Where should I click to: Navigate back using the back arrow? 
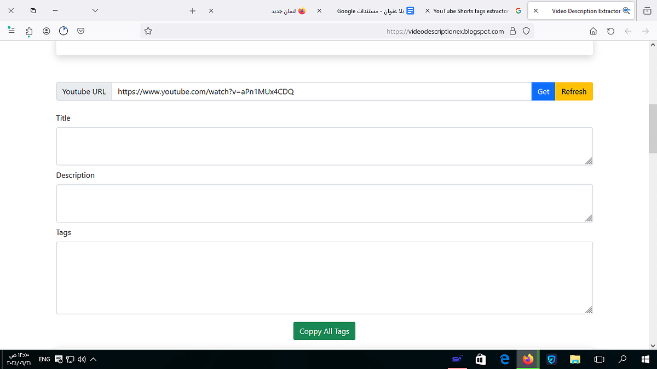[628, 31]
